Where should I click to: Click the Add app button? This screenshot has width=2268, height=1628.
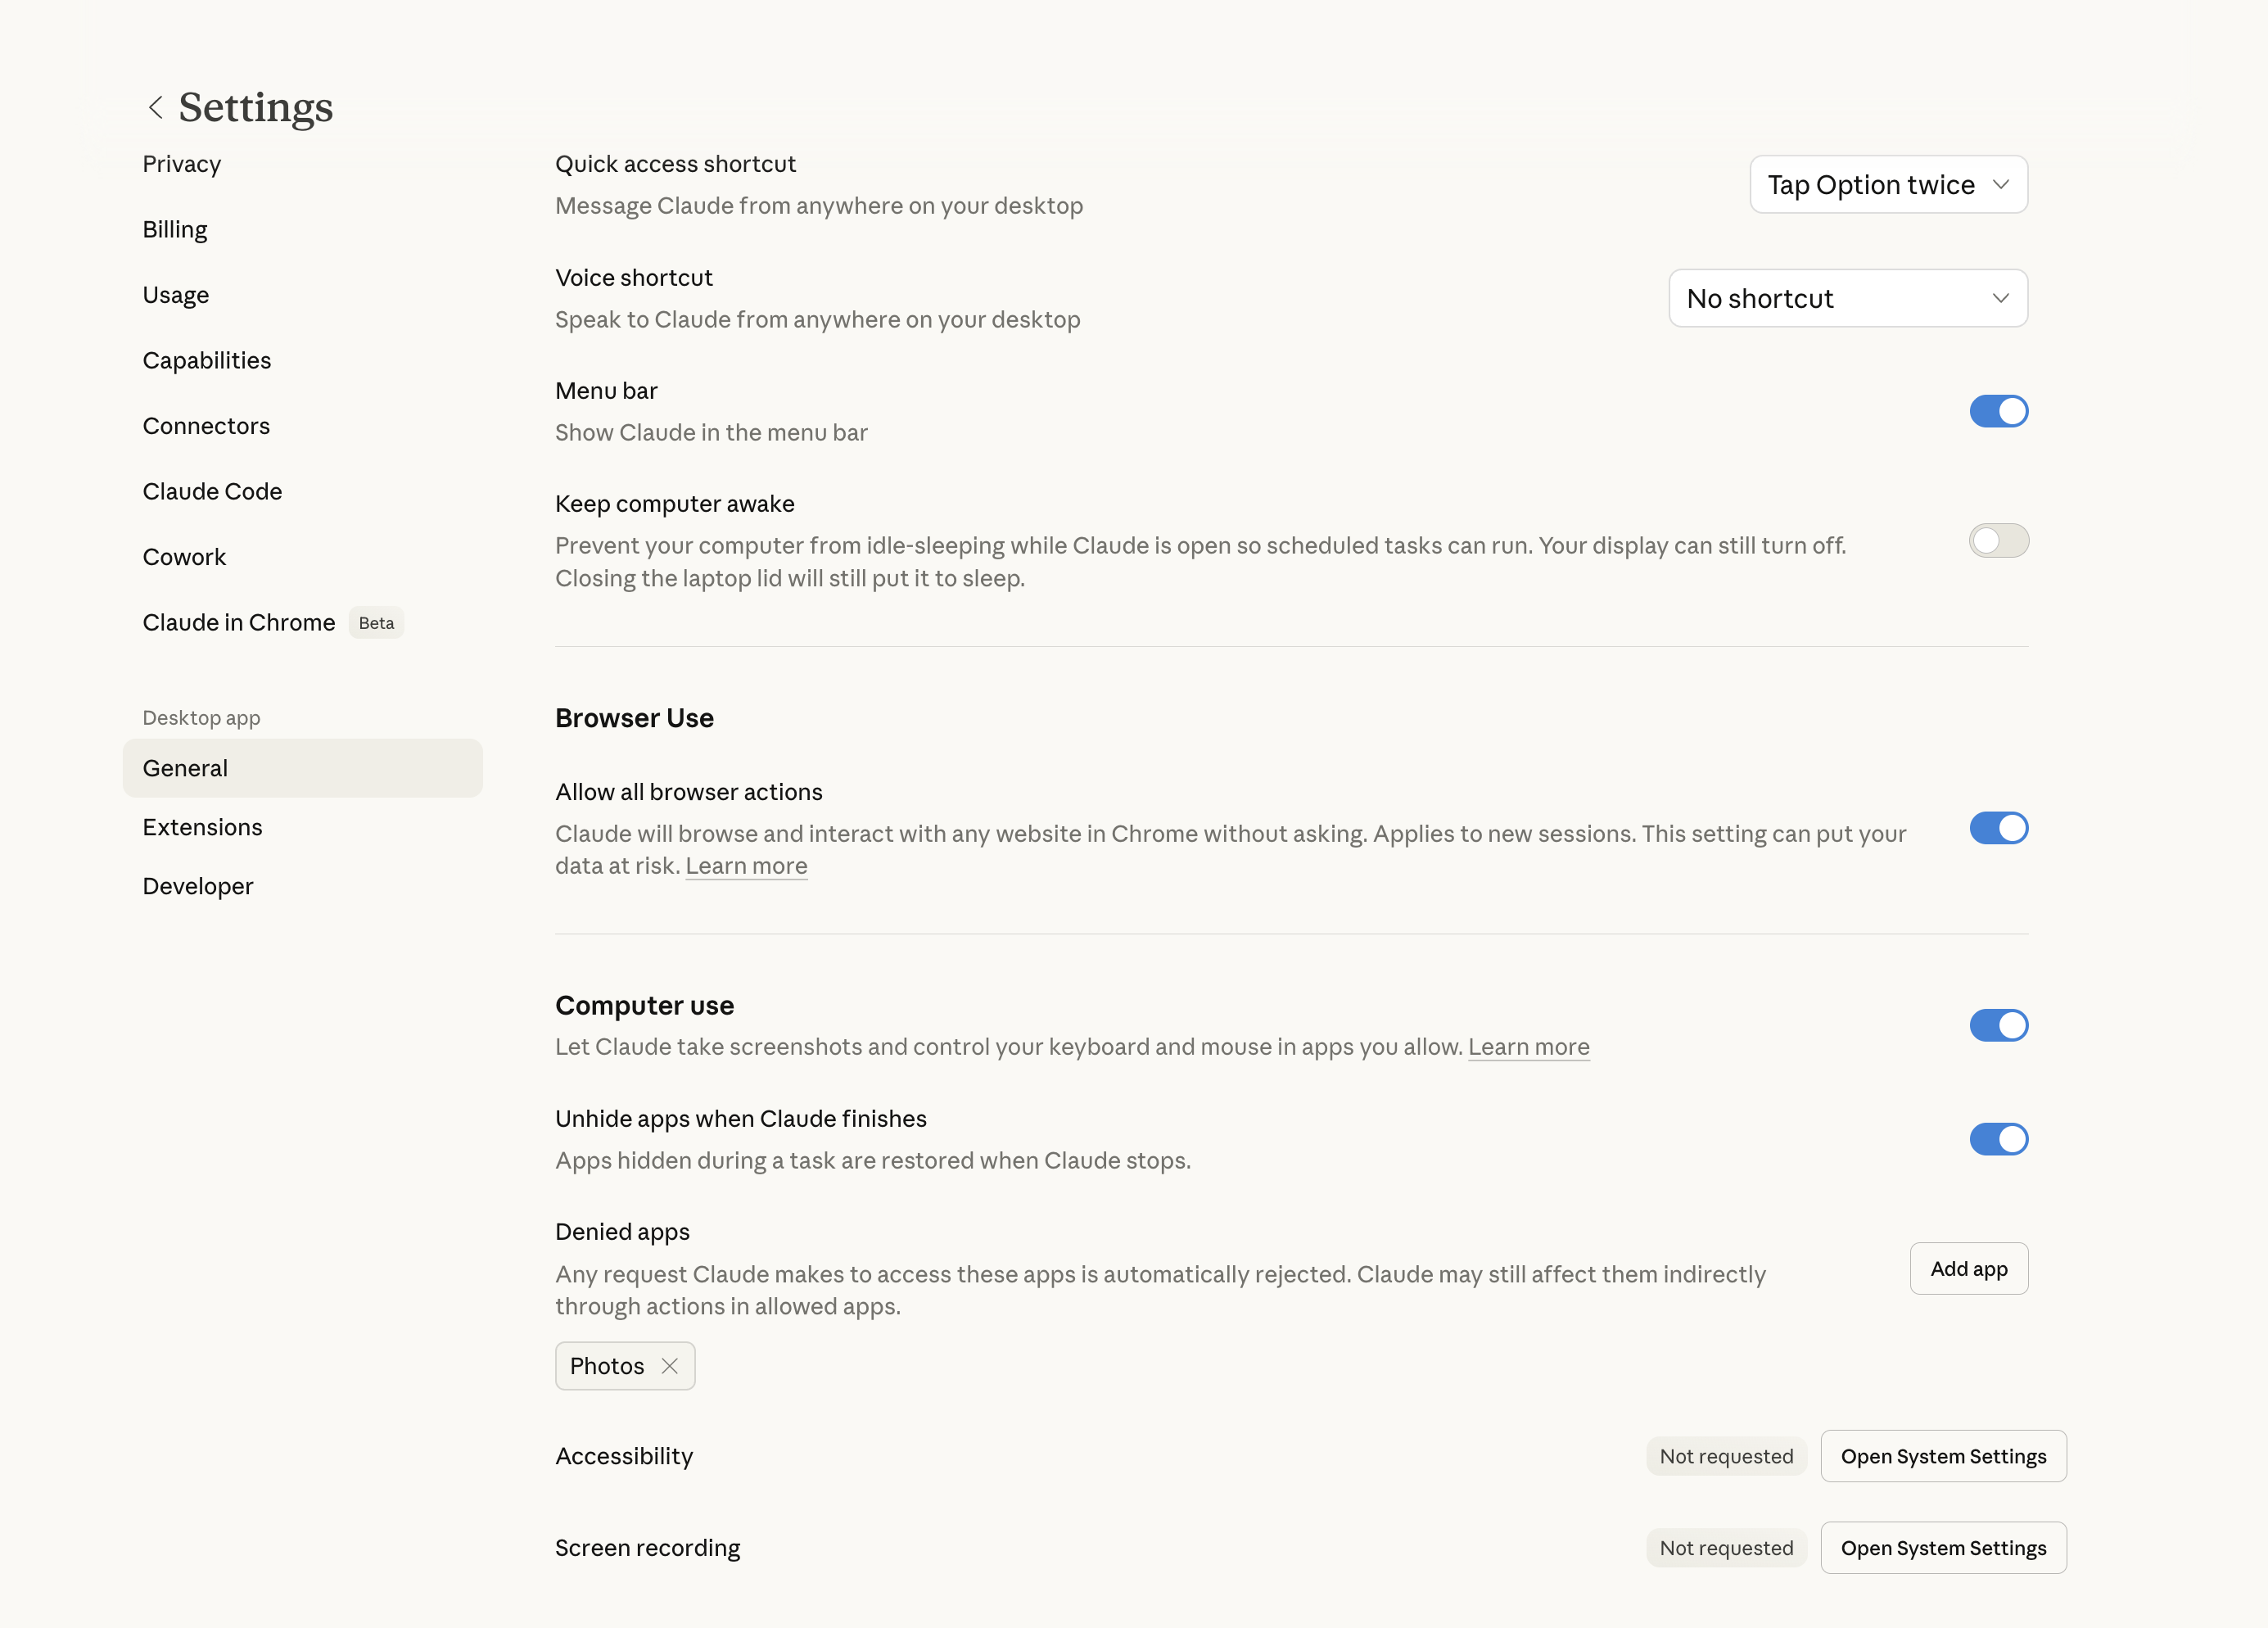(x=1968, y=1269)
